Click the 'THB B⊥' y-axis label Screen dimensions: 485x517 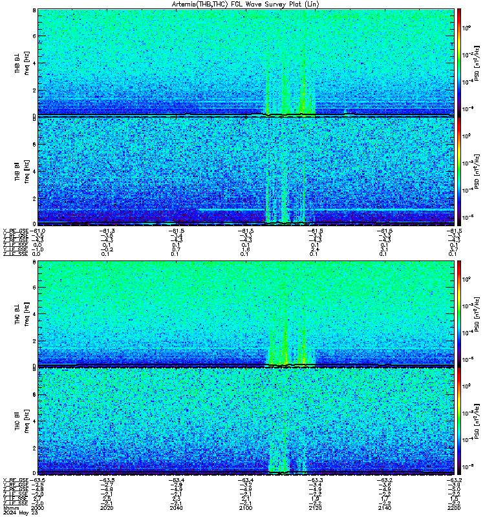tap(17, 62)
